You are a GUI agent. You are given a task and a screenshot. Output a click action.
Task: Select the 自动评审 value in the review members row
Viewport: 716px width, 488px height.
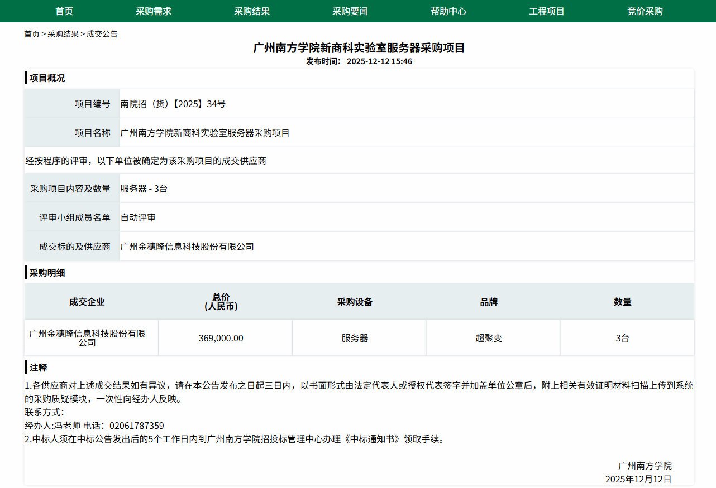tap(138, 218)
